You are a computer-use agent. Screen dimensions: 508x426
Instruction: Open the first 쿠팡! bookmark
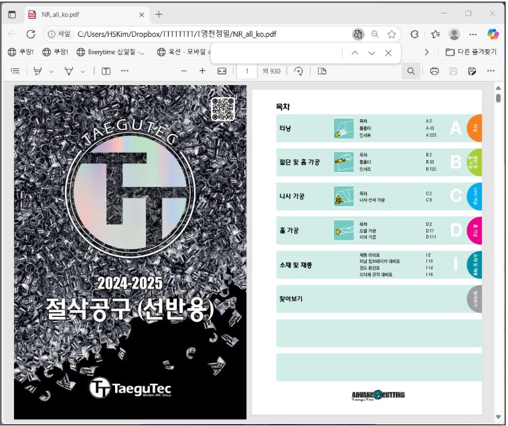tap(20, 52)
